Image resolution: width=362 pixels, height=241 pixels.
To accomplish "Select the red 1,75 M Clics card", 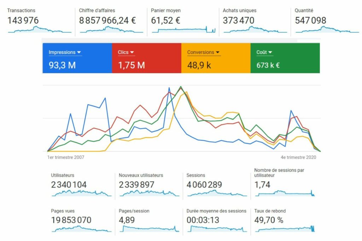I will click(147, 58).
